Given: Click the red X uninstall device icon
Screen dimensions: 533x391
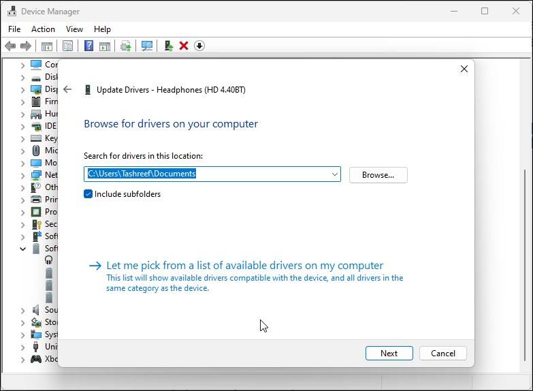Looking at the screenshot, I should coord(184,46).
